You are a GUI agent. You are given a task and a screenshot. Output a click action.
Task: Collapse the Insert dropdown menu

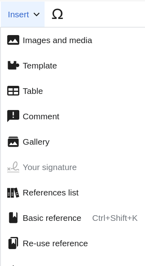tap(22, 14)
